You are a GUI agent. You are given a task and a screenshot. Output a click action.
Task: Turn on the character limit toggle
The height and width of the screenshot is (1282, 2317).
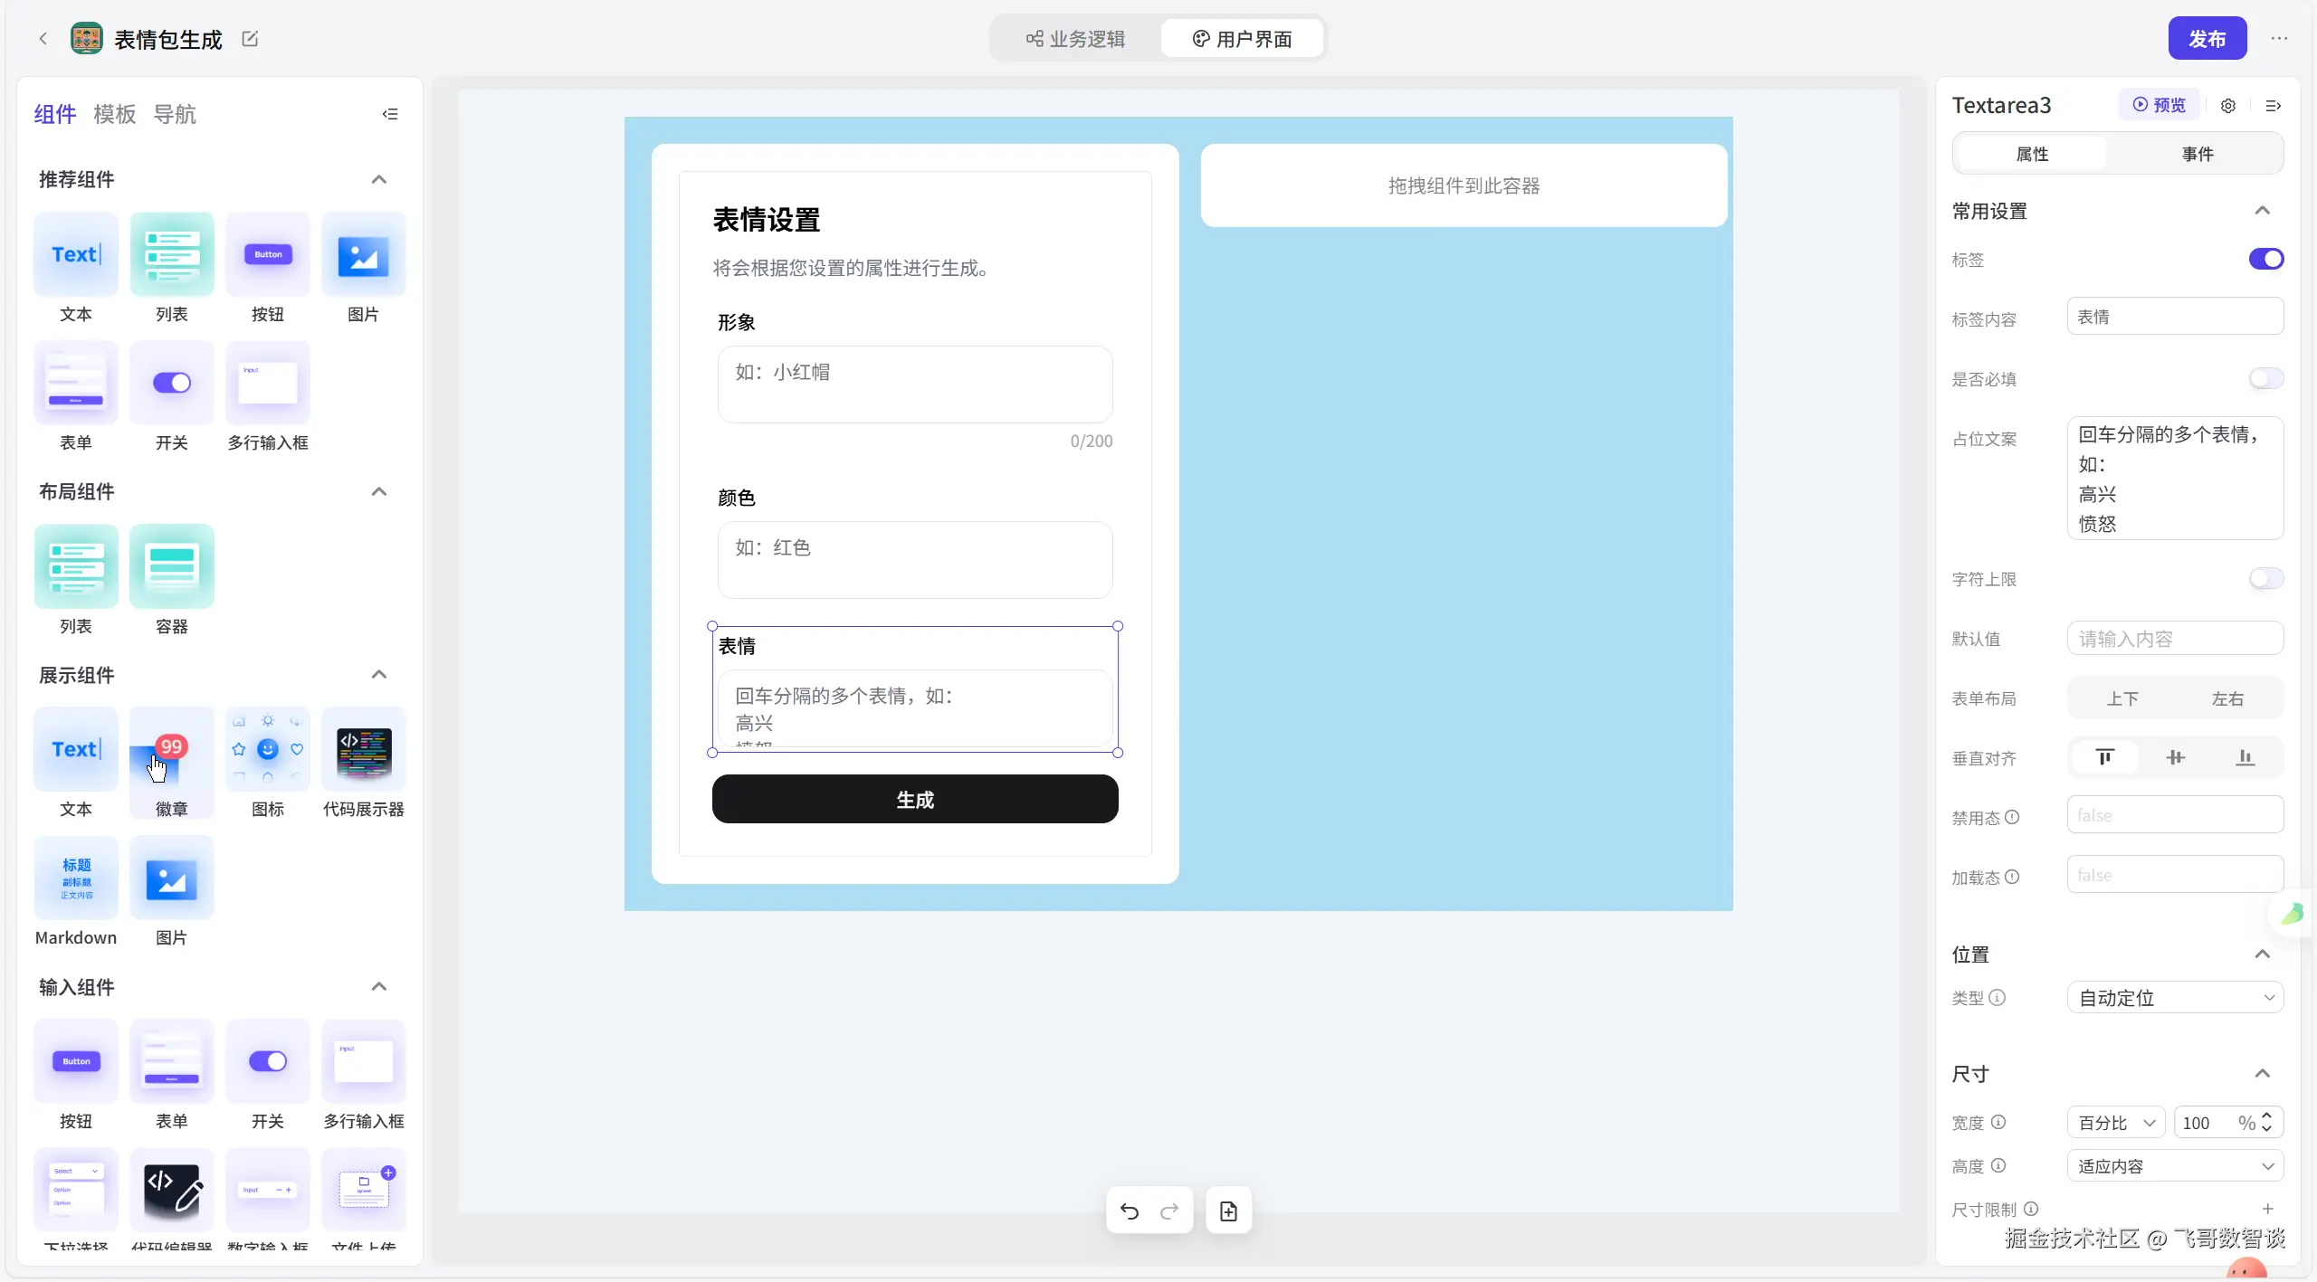tap(2265, 579)
